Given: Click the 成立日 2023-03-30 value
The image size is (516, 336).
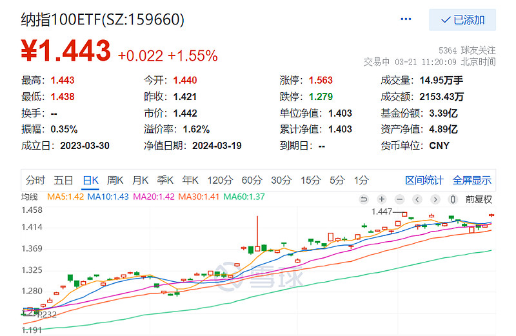Looking at the screenshot, I should pos(84,146).
